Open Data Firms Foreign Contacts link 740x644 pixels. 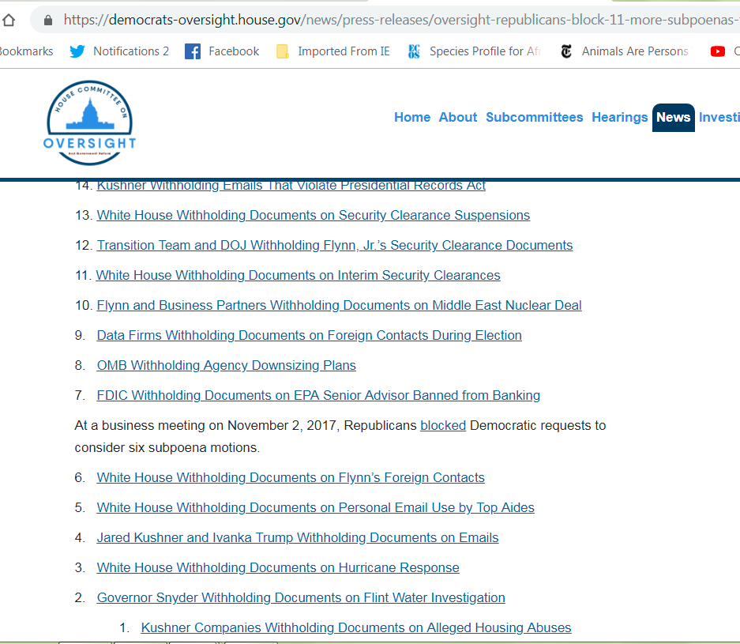[309, 335]
